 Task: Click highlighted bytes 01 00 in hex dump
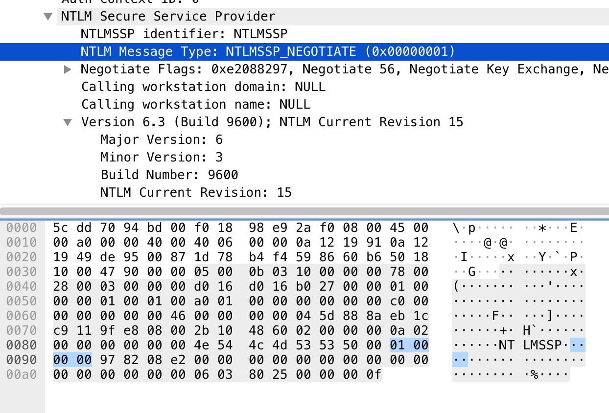coord(409,345)
